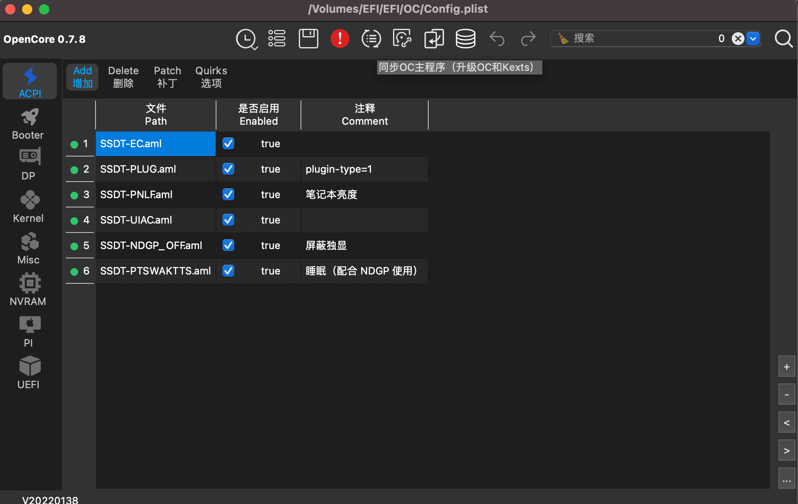Viewport: 798px width, 504px height.
Task: Click the < move button
Action: (x=787, y=423)
